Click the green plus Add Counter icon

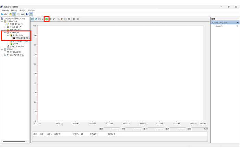click(x=47, y=19)
